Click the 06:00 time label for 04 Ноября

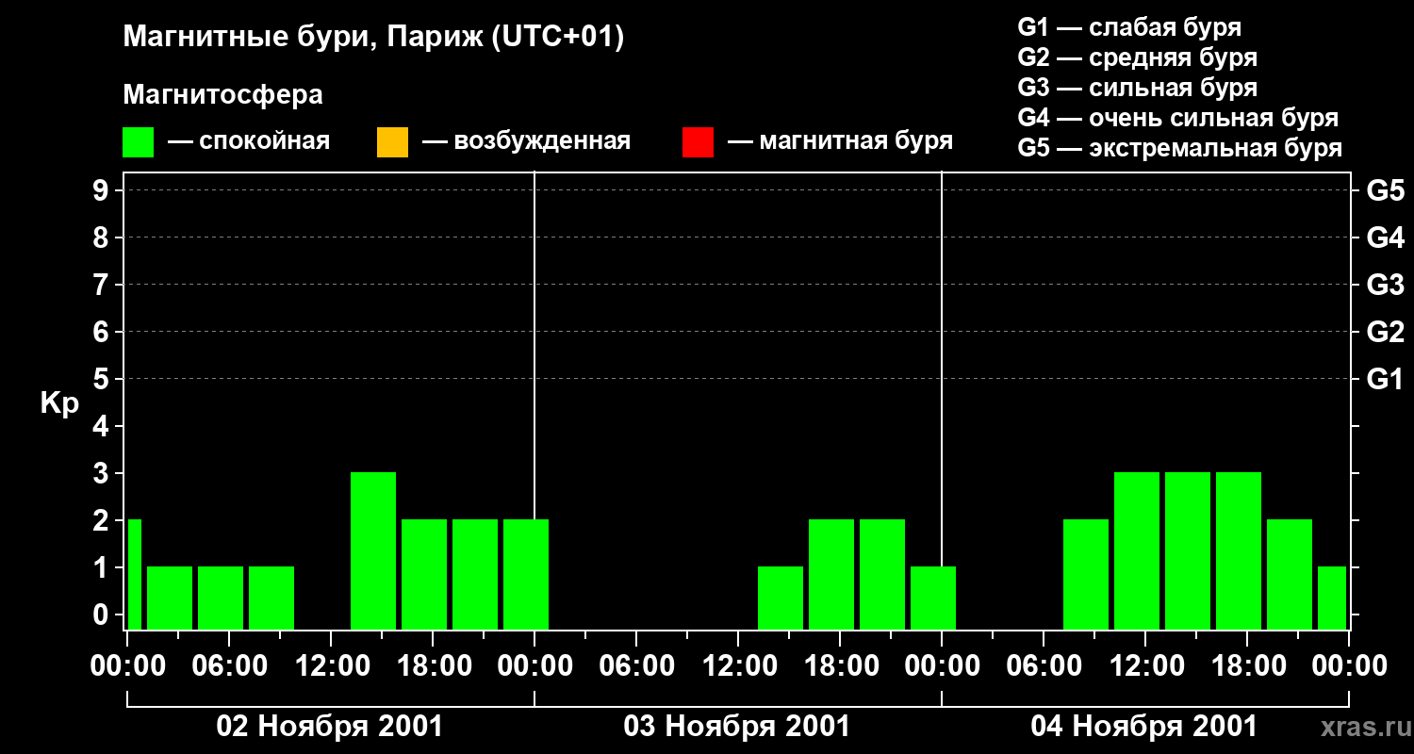(x=1044, y=665)
